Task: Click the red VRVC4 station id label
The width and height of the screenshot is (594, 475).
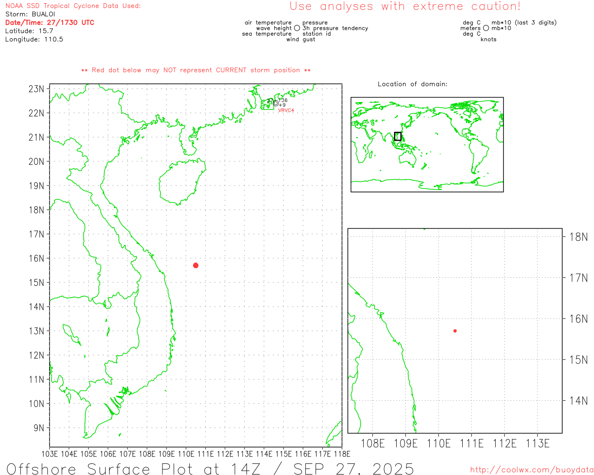Action: (286, 110)
